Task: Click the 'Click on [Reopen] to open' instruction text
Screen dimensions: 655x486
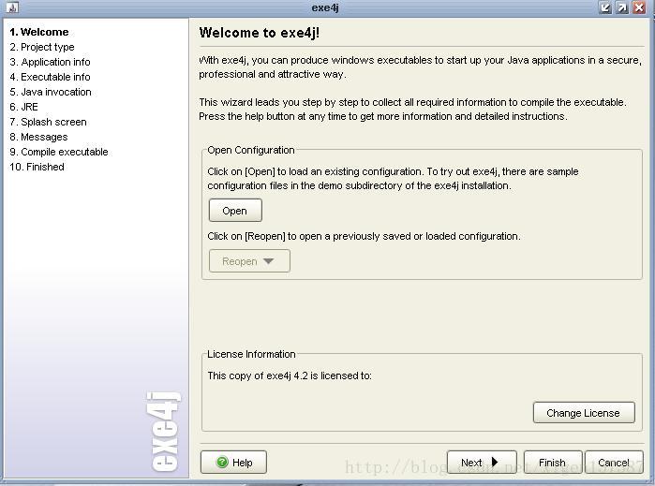Action: tap(364, 236)
